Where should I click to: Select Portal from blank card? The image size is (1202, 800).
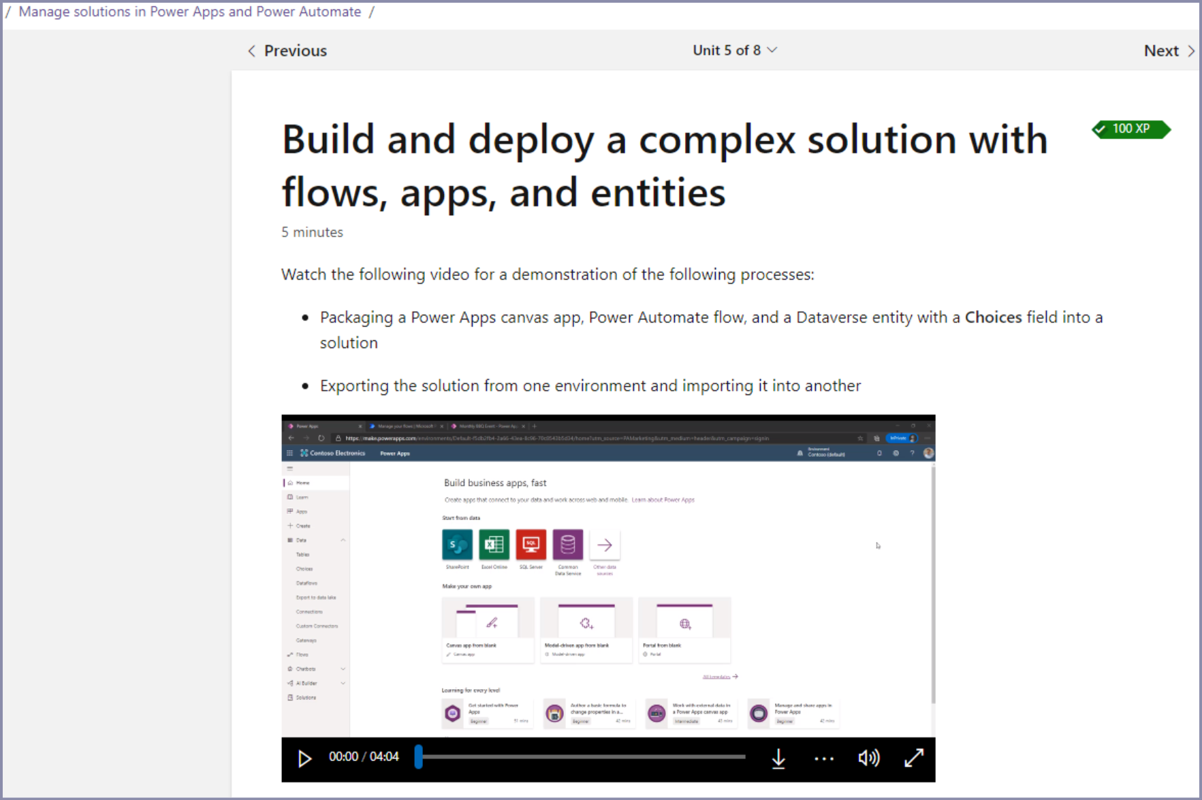coord(684,630)
